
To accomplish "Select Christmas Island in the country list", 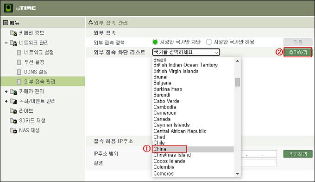I will [x=172, y=155].
